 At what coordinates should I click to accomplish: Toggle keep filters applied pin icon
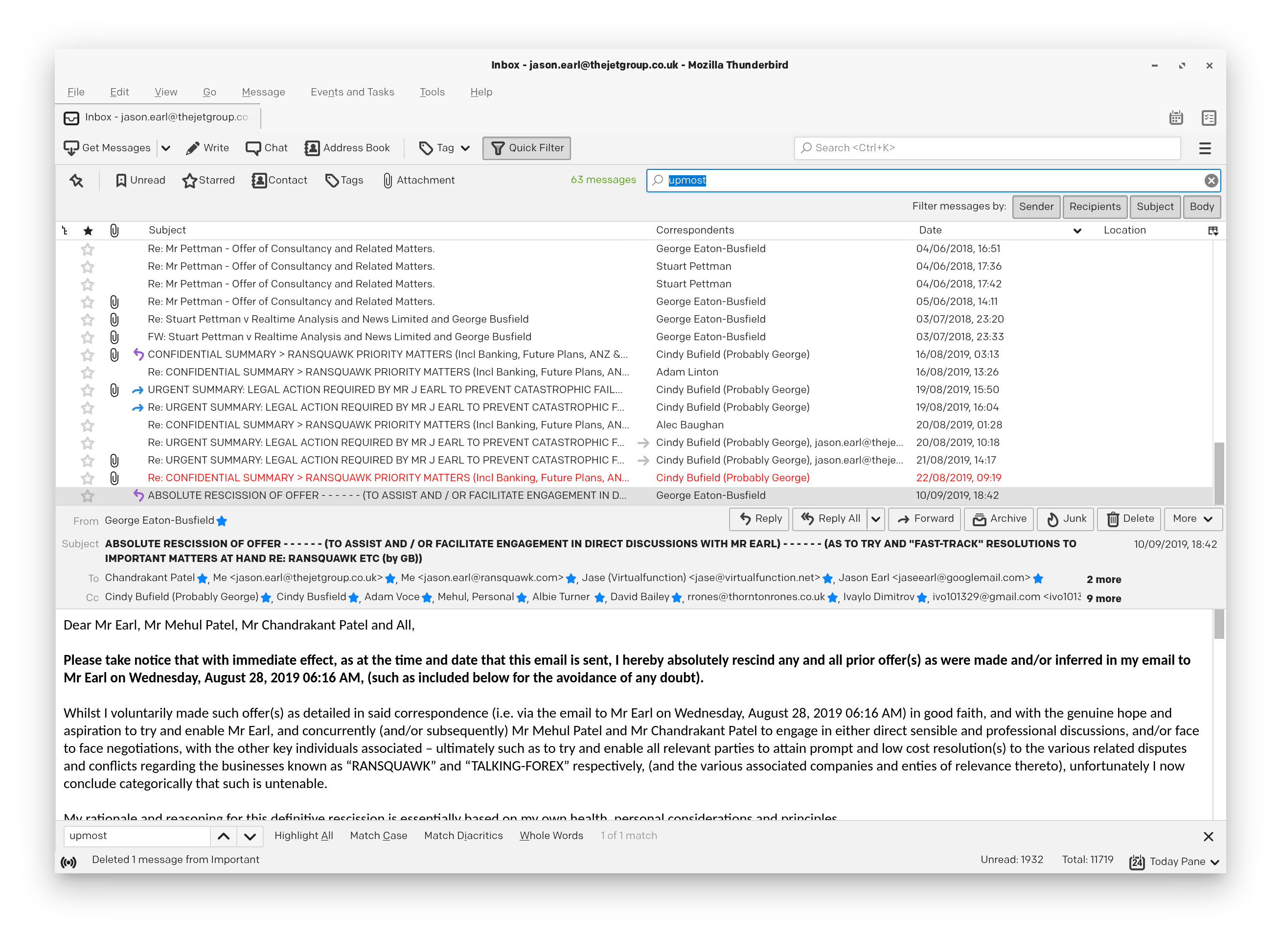coord(76,180)
